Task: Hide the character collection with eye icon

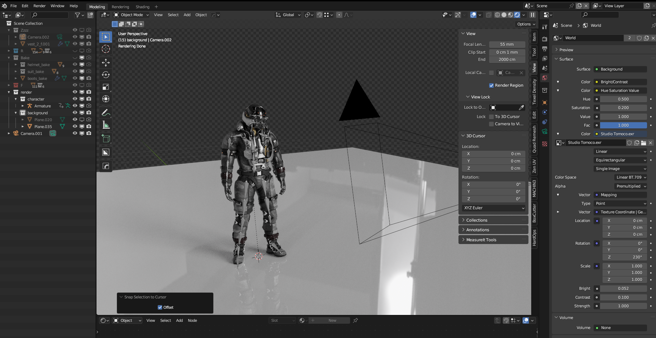Action: [75, 99]
